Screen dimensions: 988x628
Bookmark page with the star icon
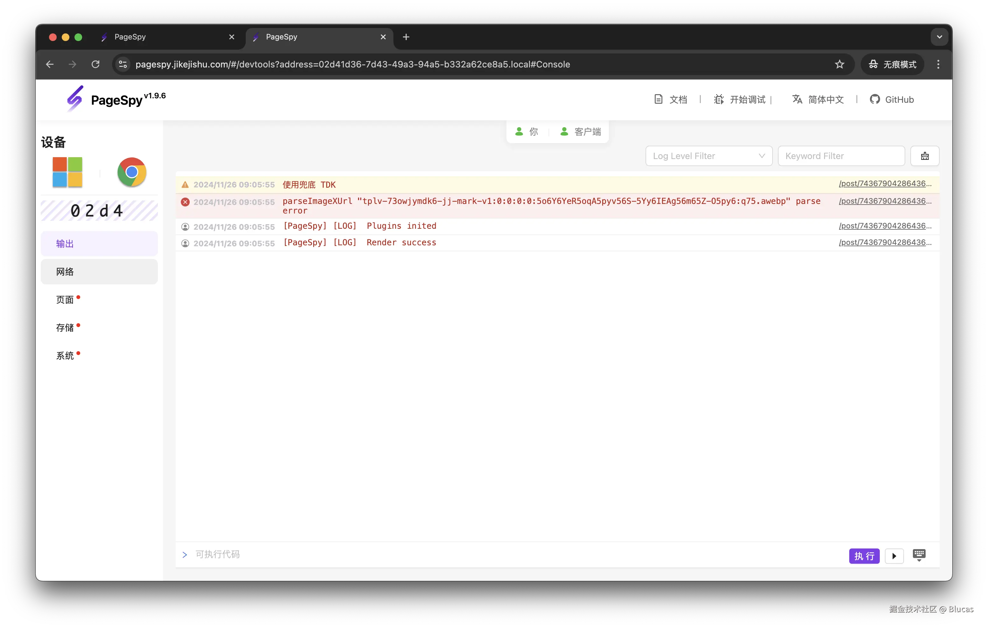coord(839,64)
